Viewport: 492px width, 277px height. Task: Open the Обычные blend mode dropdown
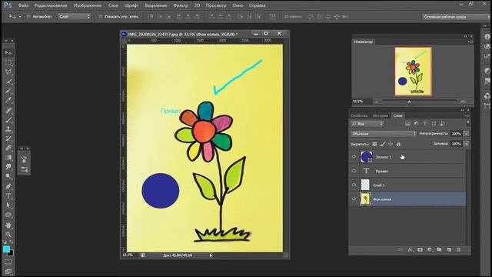pyautogui.click(x=384, y=134)
